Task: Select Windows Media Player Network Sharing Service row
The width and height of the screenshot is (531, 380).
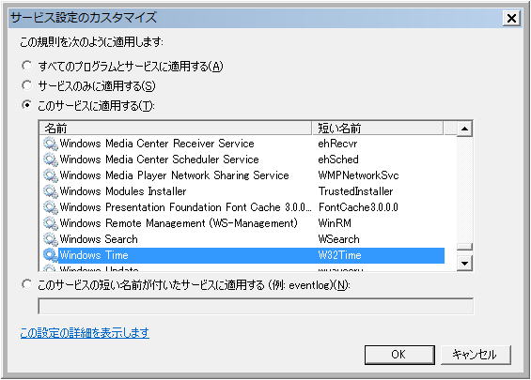Action: [x=242, y=175]
